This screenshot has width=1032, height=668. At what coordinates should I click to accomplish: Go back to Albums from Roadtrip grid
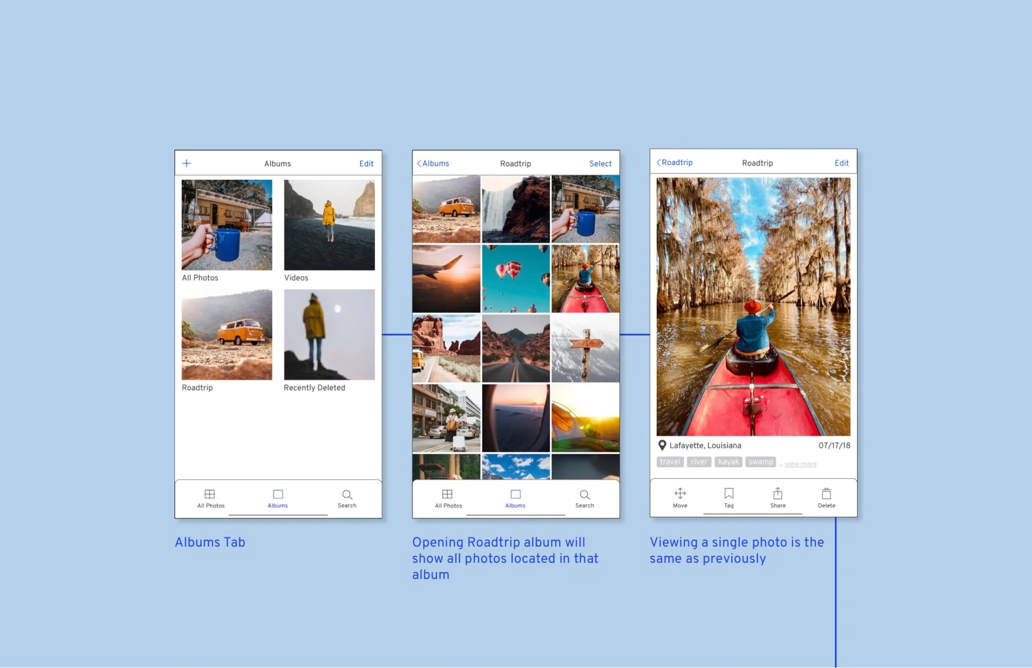(x=433, y=164)
